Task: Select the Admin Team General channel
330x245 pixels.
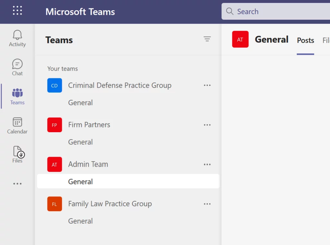Action: pos(80,181)
